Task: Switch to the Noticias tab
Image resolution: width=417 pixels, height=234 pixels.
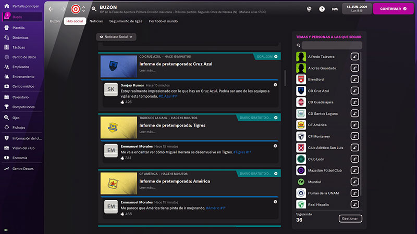Action: pos(96,21)
